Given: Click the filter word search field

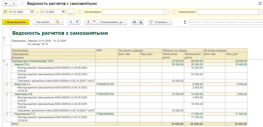Looking at the screenshot, I should [x=226, y=22].
